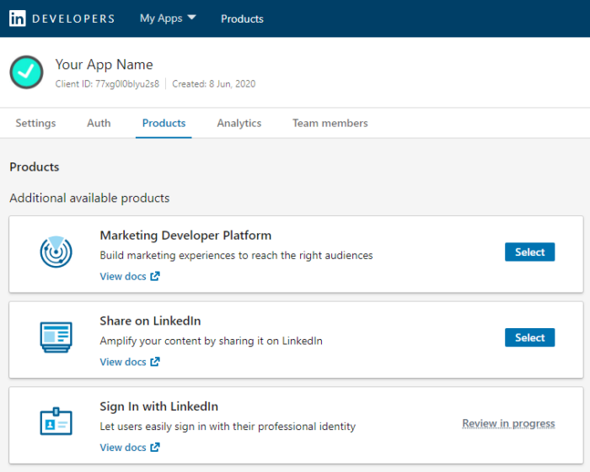Click external link icon under Sign In with LinkedIn
Viewport: 590px width, 472px height.
click(155, 448)
